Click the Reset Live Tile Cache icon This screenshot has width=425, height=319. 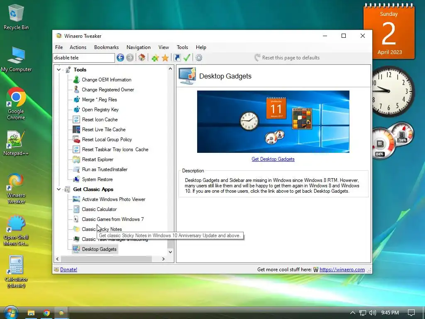pyautogui.click(x=76, y=130)
